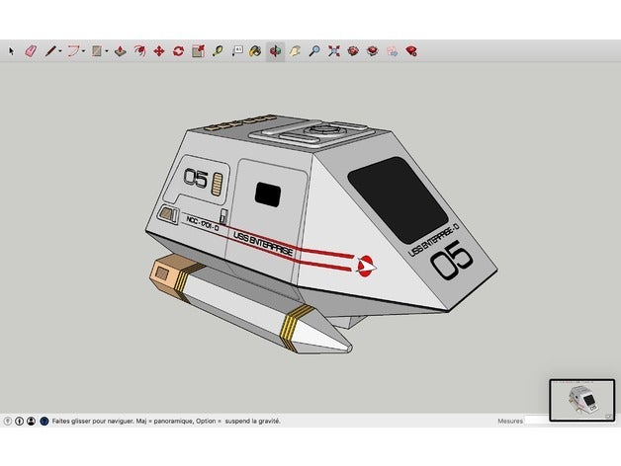621x466 pixels.
Task: Activate the Push/Pull tool
Action: pos(120,51)
